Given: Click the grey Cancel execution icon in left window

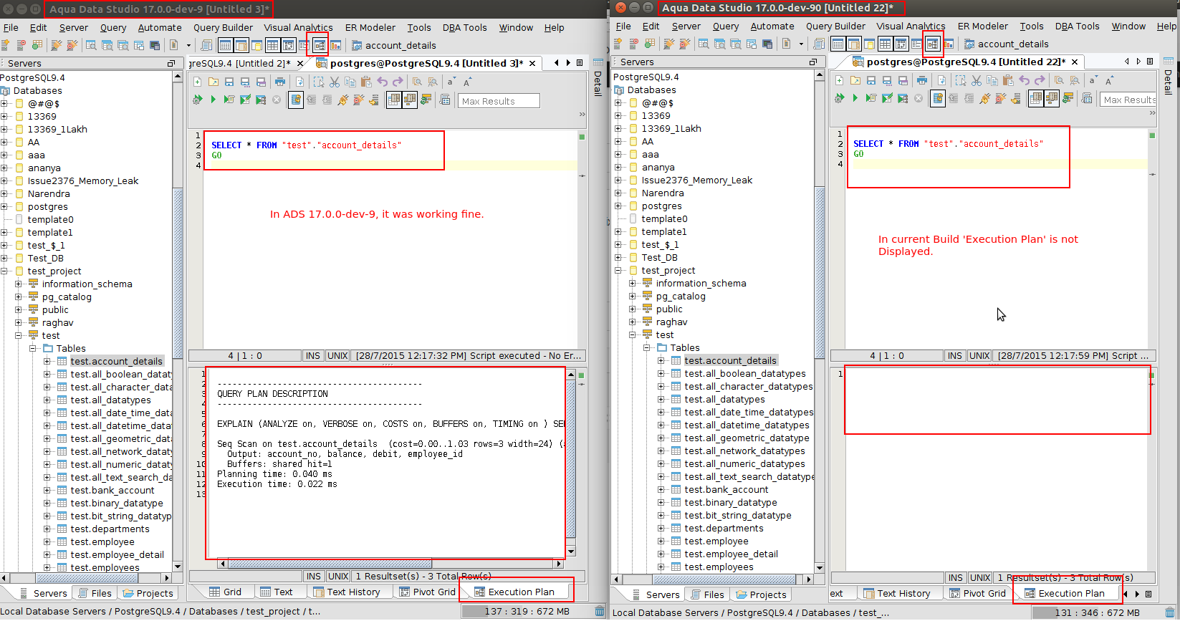Looking at the screenshot, I should click(x=277, y=100).
